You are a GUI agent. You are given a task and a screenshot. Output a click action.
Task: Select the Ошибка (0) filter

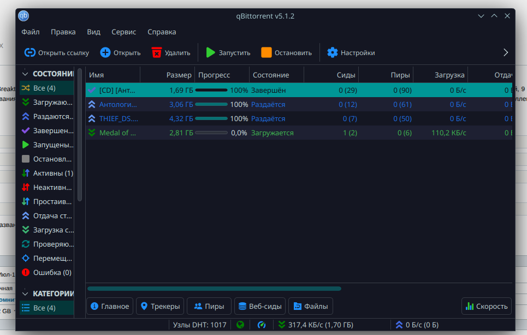tap(47, 272)
